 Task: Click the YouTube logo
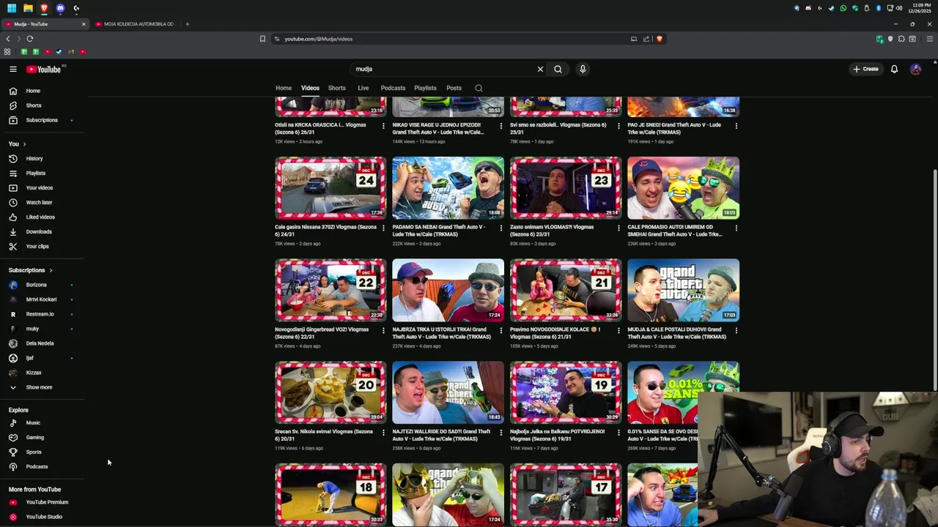click(44, 69)
